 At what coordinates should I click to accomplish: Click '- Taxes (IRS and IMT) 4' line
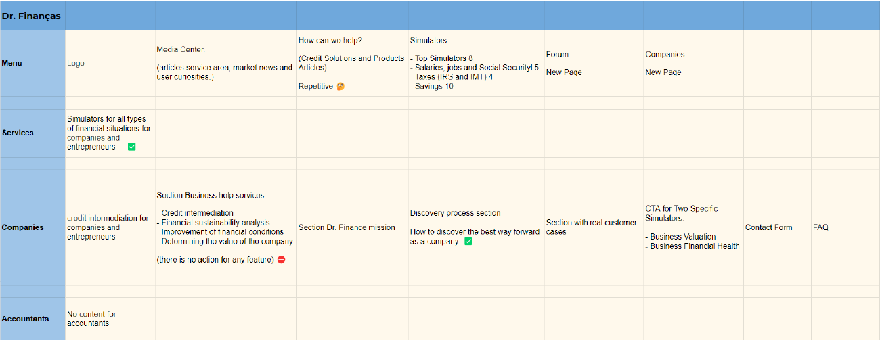452,77
